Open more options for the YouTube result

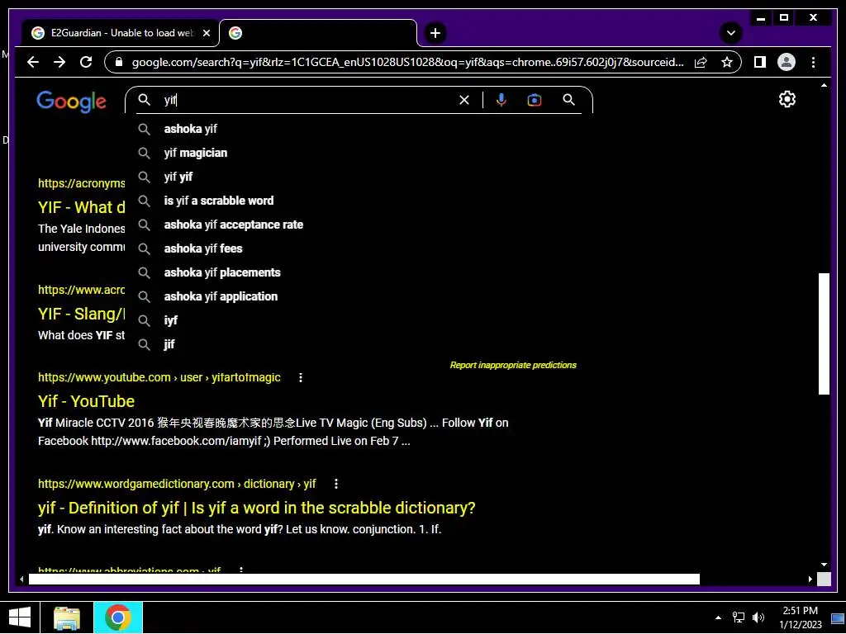point(301,377)
